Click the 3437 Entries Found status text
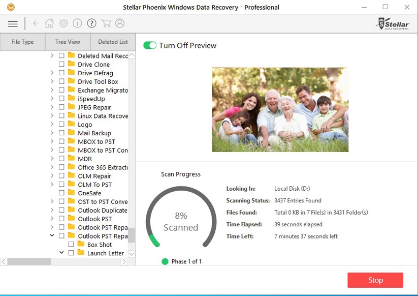418x296 pixels. [x=298, y=200]
